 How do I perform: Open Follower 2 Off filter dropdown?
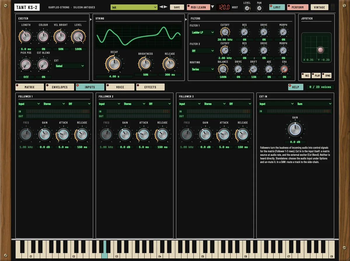click(x=160, y=104)
